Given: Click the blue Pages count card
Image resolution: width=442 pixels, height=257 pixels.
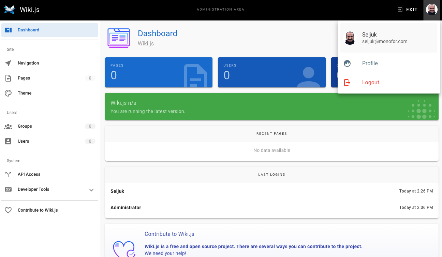Looking at the screenshot, I should 159,72.
